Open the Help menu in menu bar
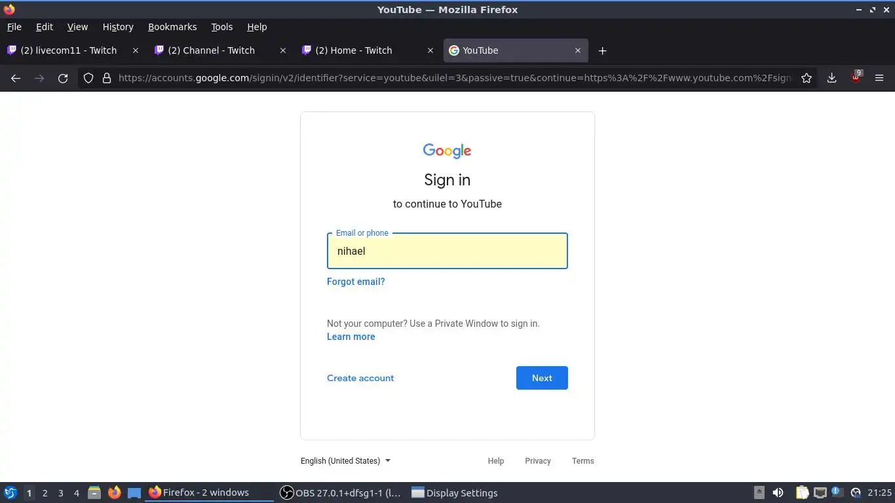The image size is (895, 503). [x=257, y=27]
